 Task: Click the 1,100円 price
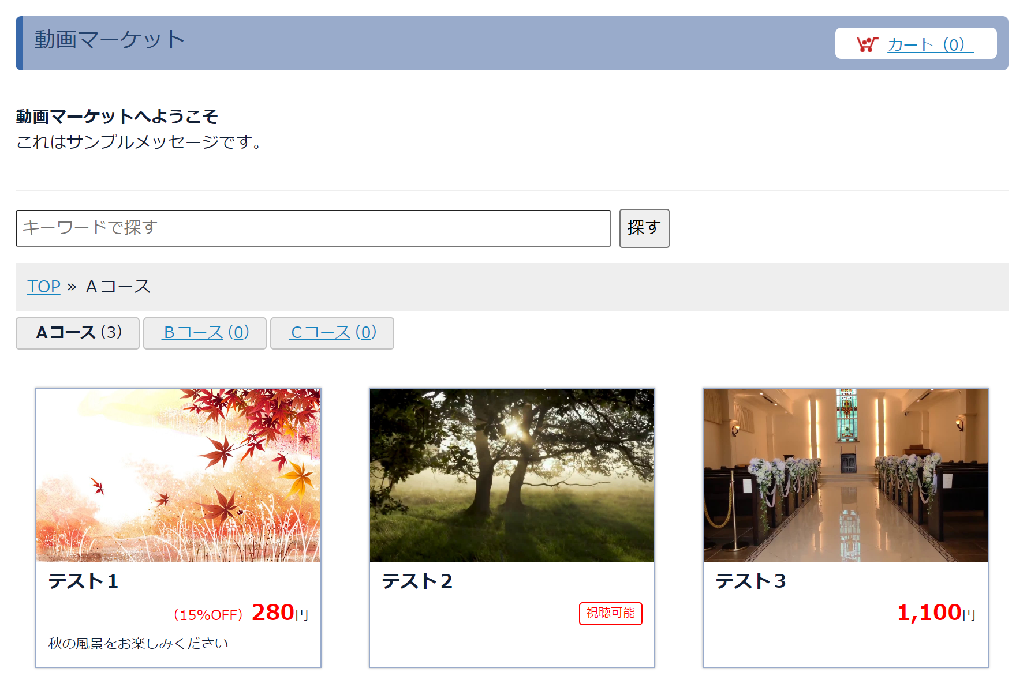tap(936, 613)
